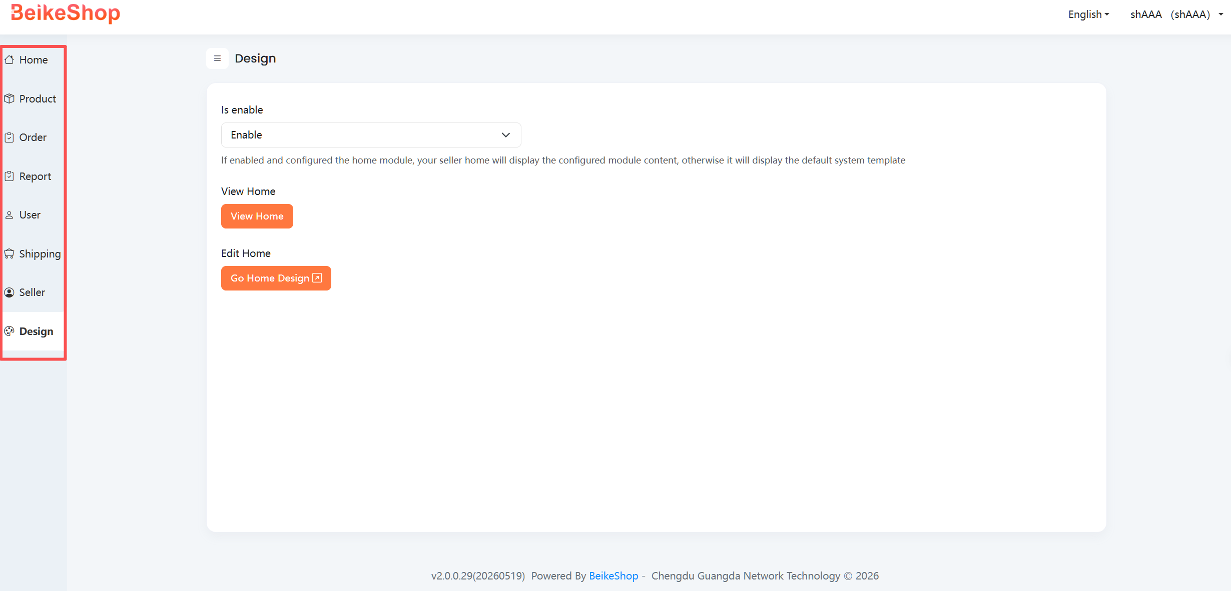Click the User person icon

pyautogui.click(x=9, y=215)
